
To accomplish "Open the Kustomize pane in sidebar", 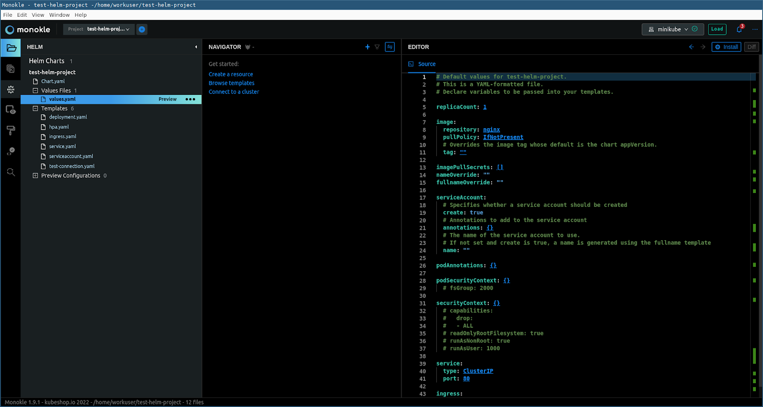I will pyautogui.click(x=10, y=69).
